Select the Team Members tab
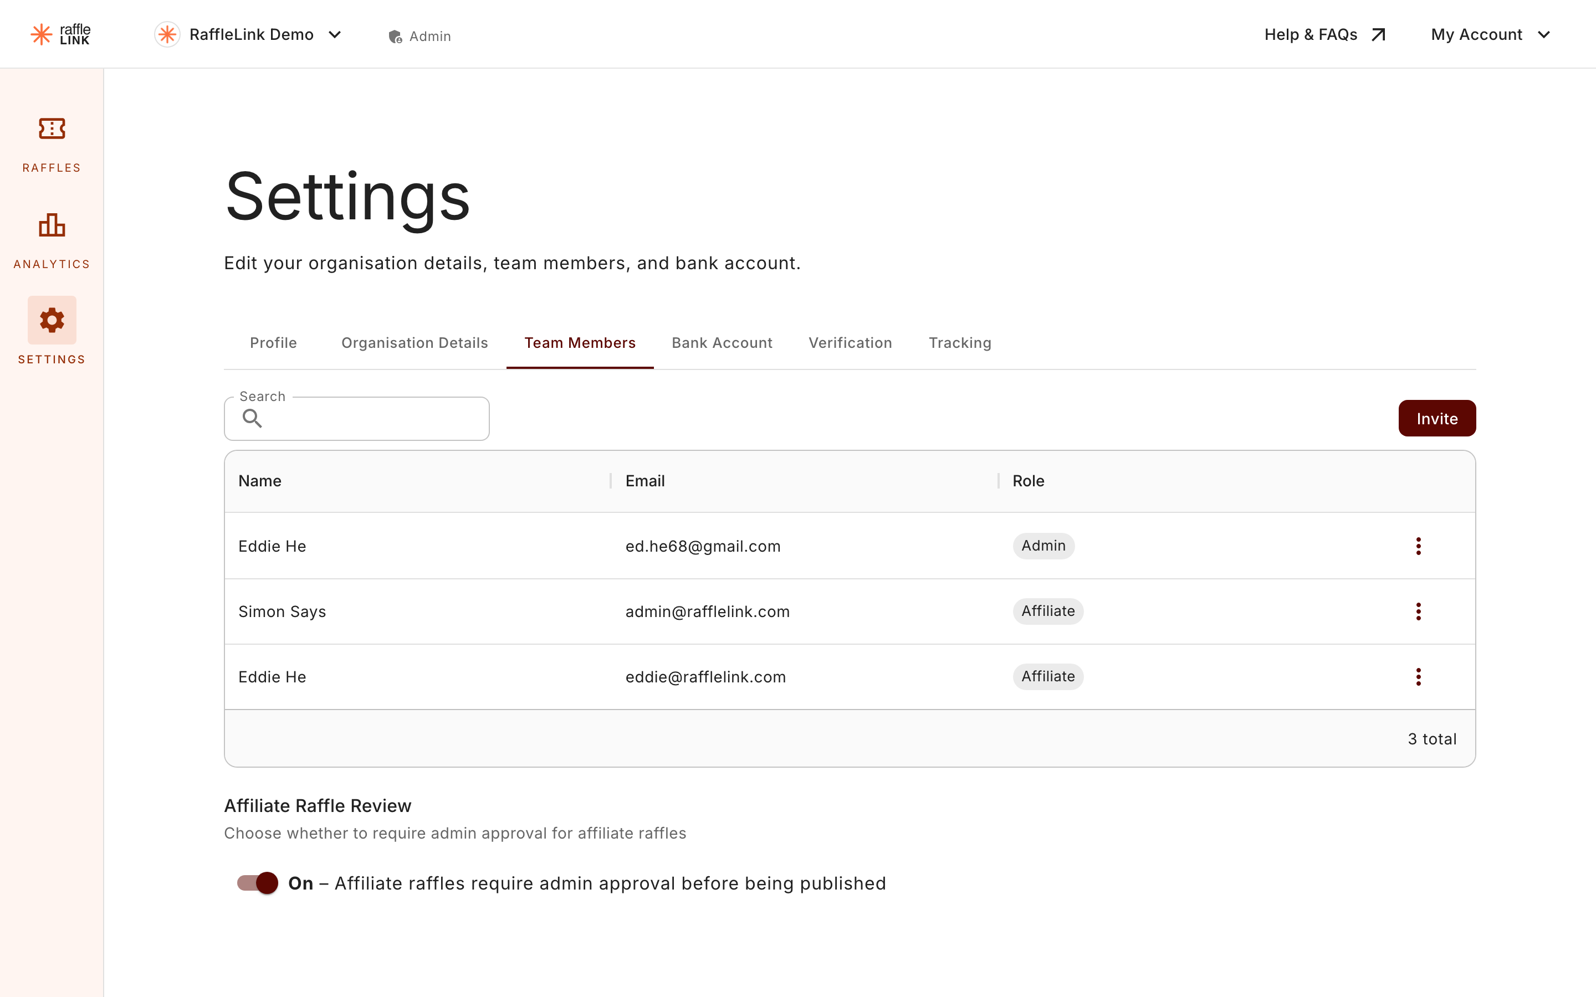Image resolution: width=1596 pixels, height=997 pixels. tap(580, 343)
